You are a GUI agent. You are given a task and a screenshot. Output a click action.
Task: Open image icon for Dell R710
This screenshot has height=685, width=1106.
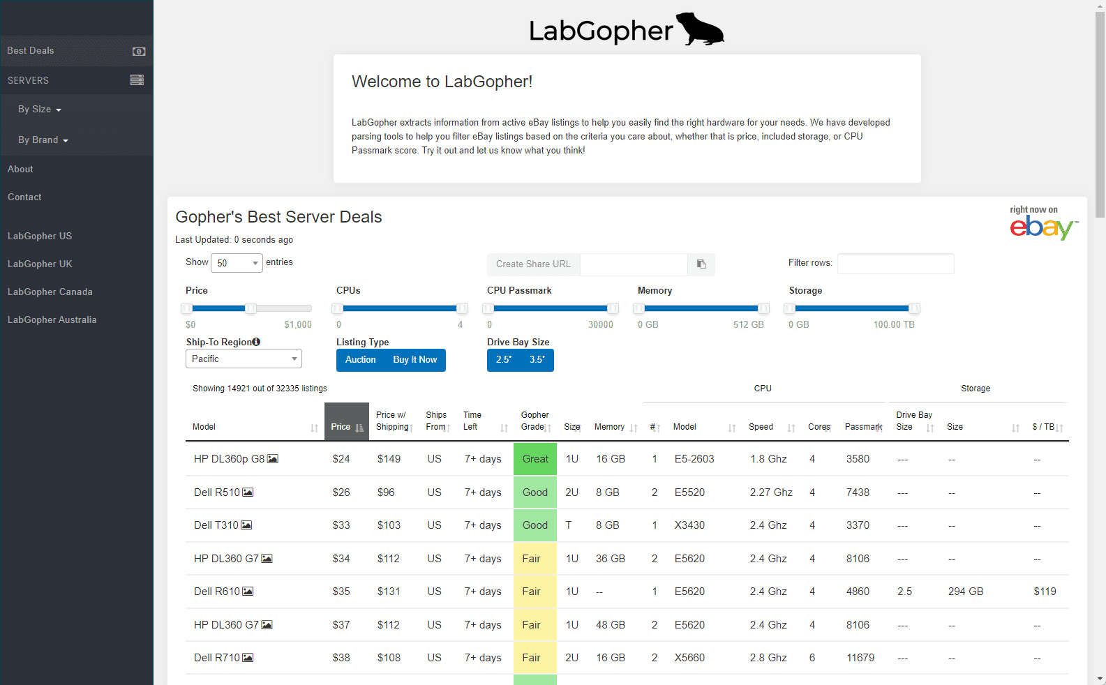click(x=248, y=658)
